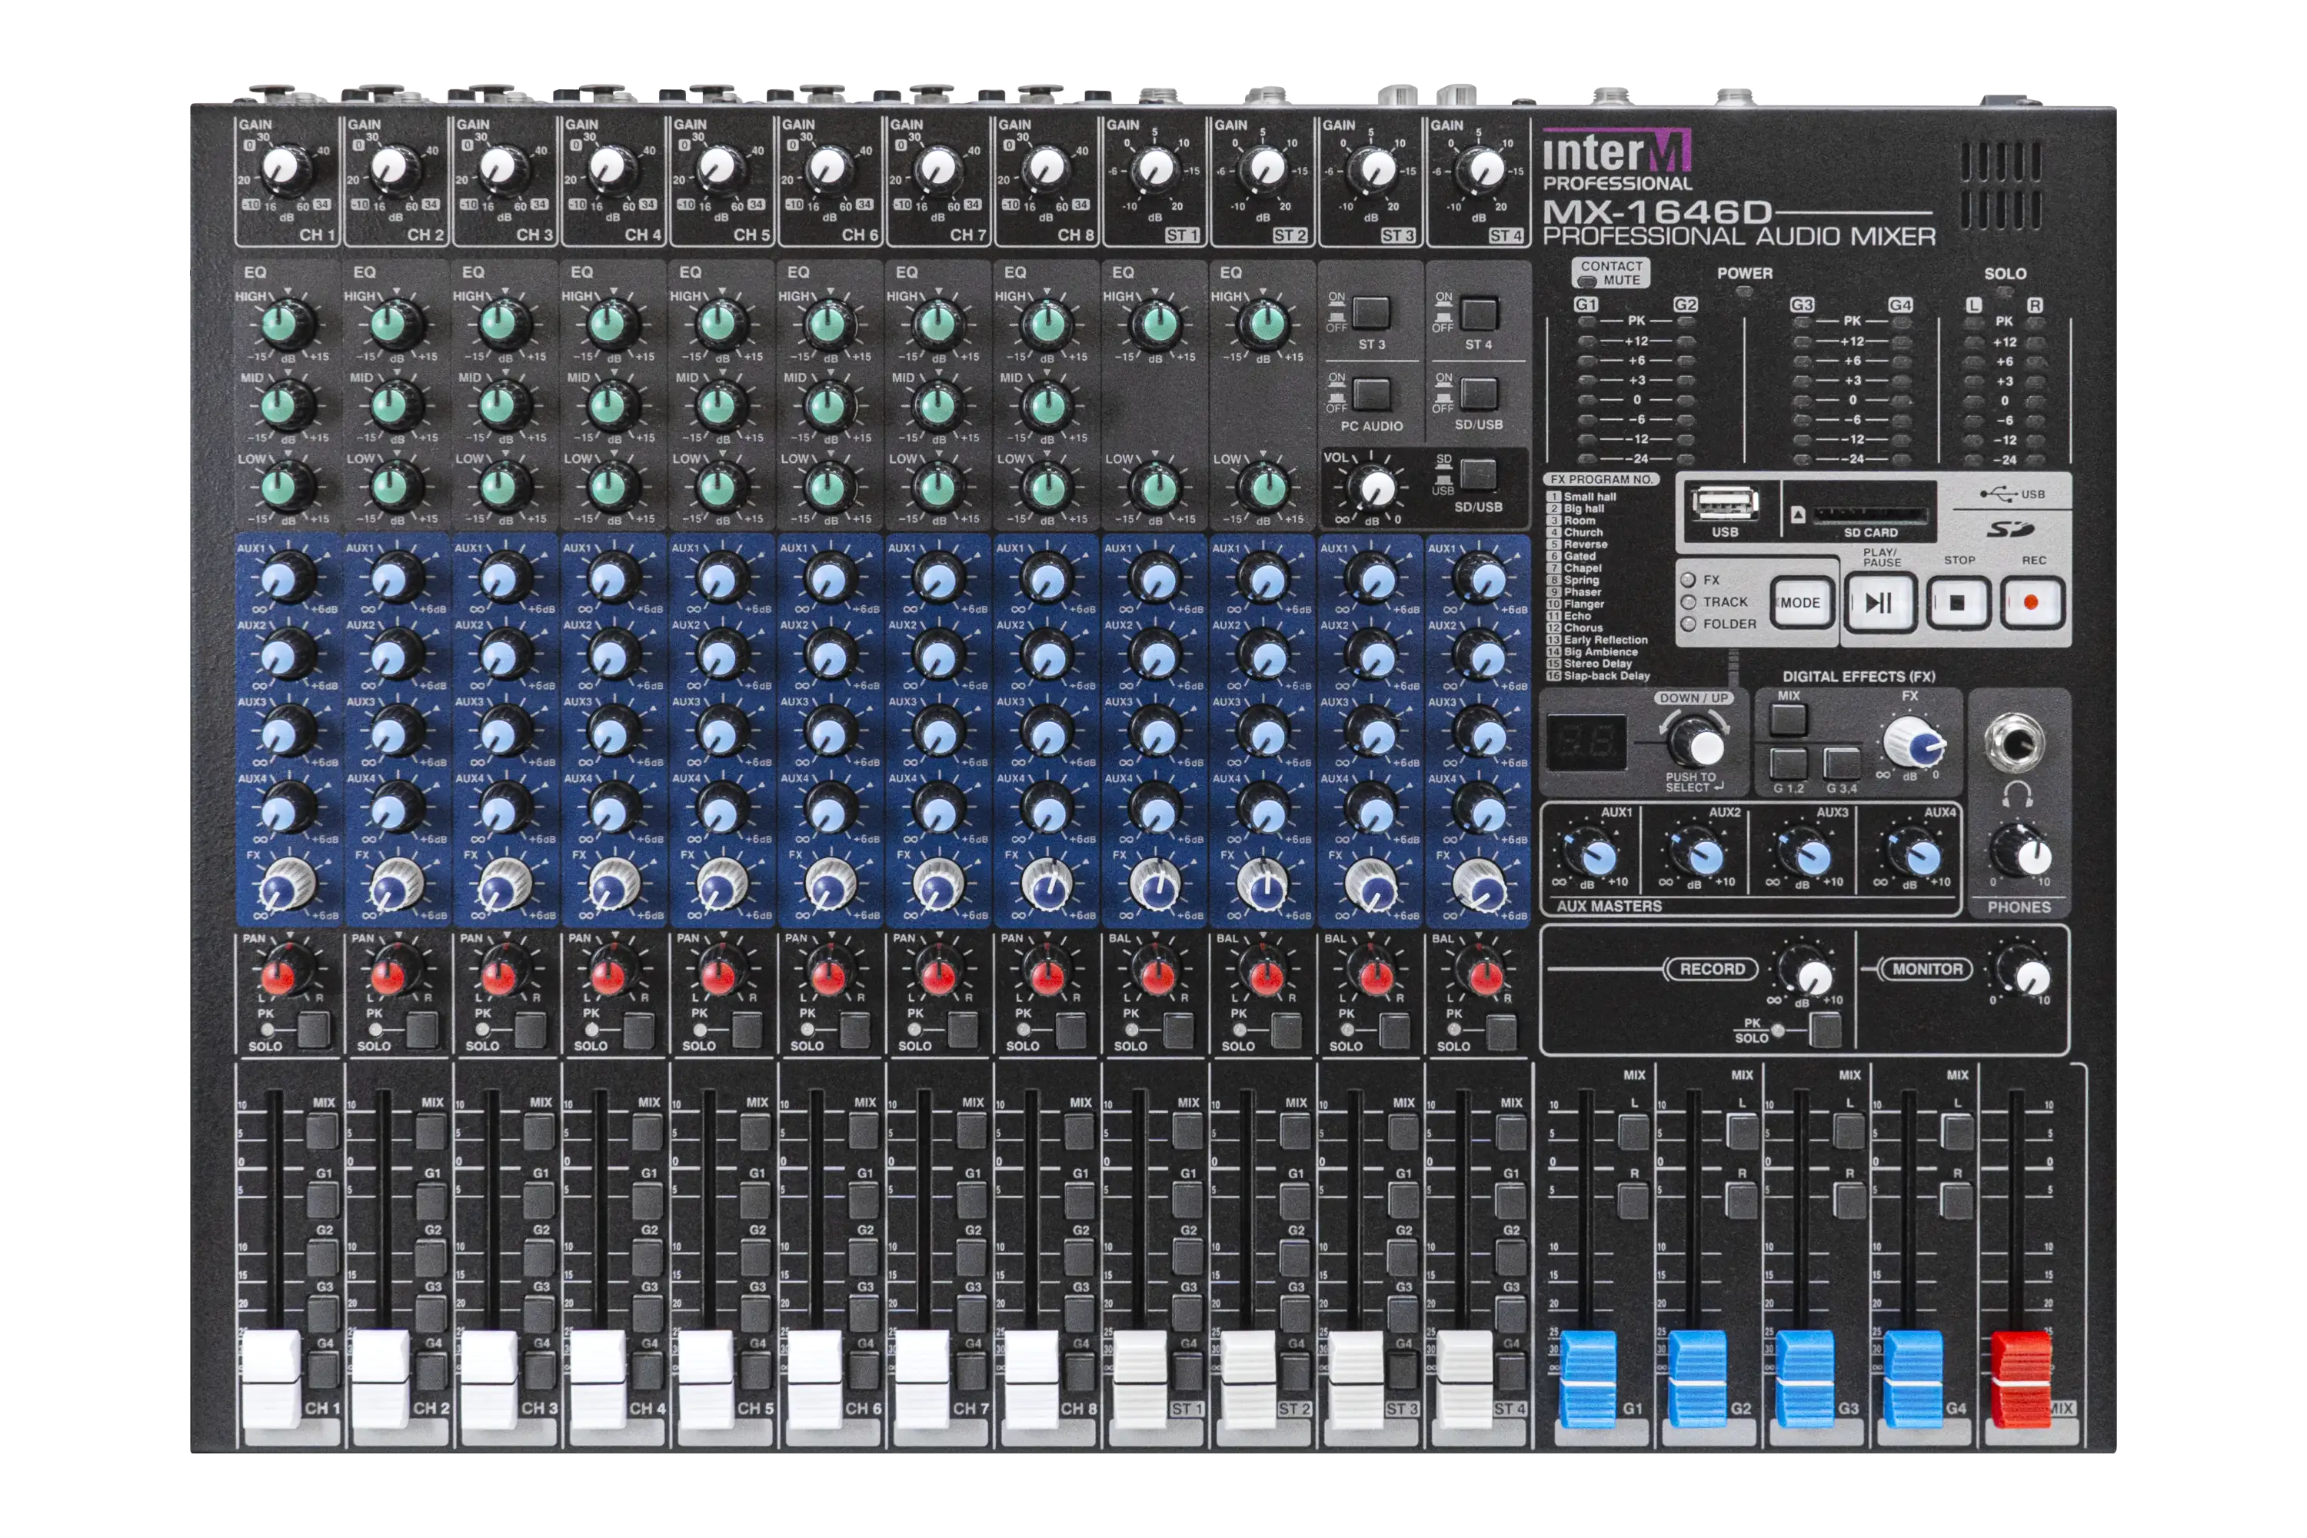Toggle the PC AUDIO ON/OFF switch
The image size is (2307, 1538).
[1371, 394]
